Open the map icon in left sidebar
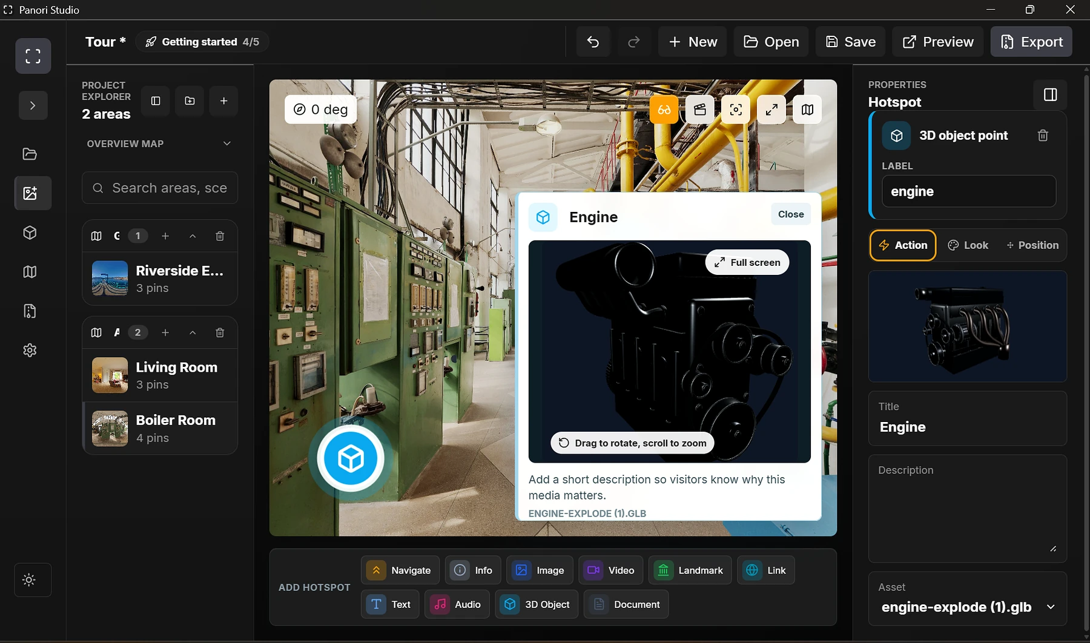Image resolution: width=1090 pixels, height=643 pixels. (x=30, y=272)
